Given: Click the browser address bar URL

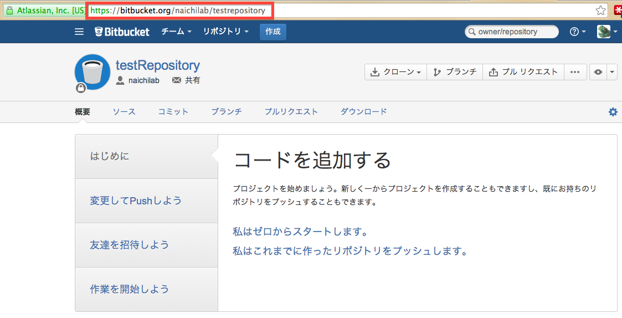Looking at the screenshot, I should [178, 11].
